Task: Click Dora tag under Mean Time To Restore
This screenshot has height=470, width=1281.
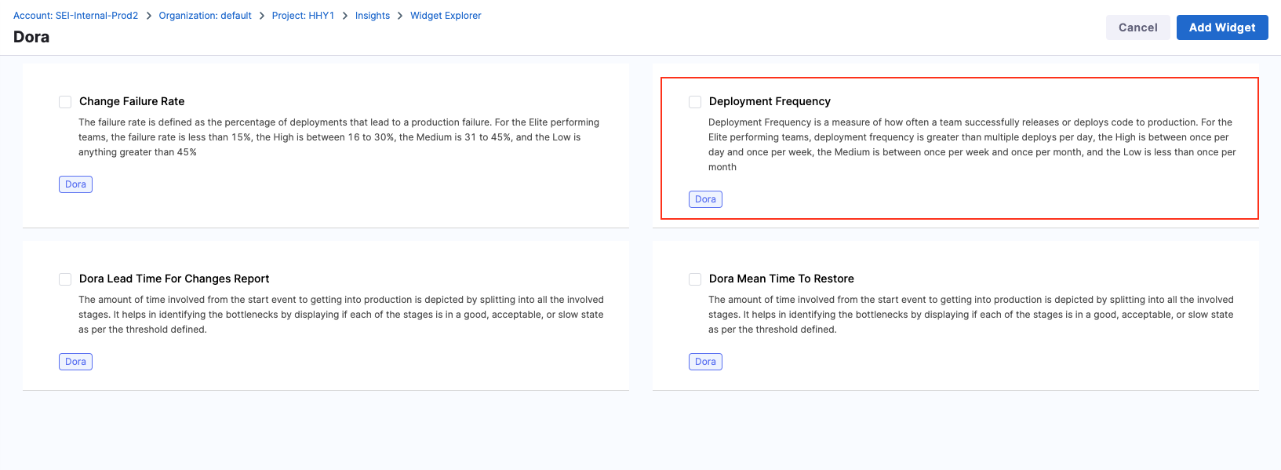Action: [705, 362]
